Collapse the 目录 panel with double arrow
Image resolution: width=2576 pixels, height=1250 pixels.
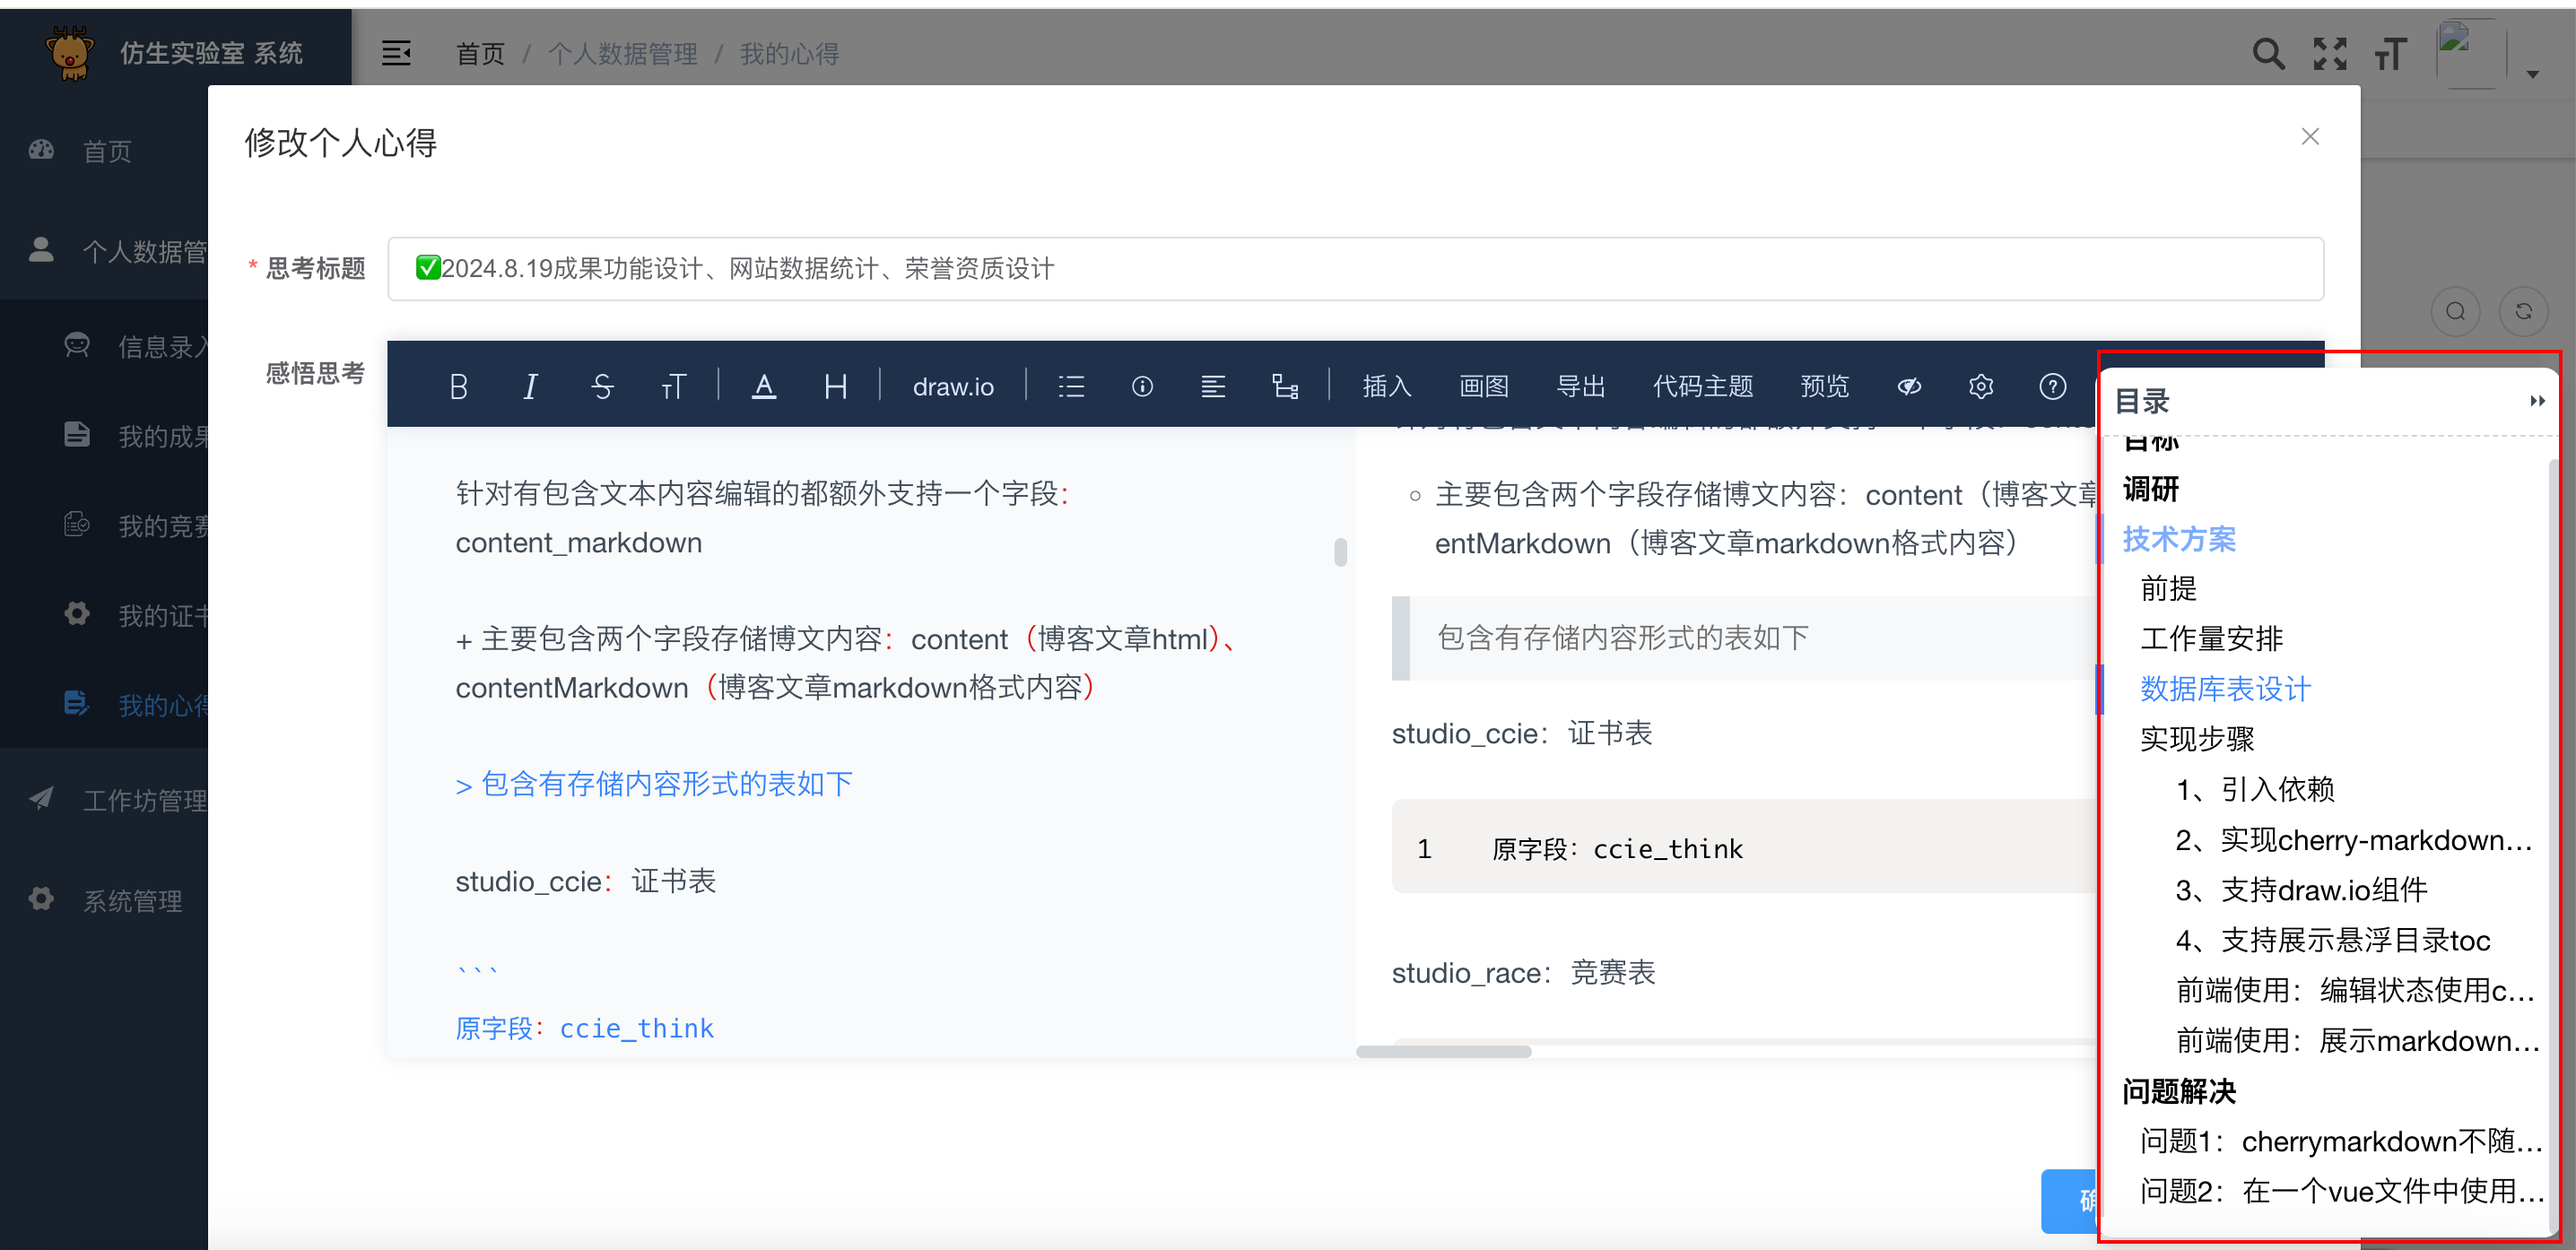coord(2537,401)
